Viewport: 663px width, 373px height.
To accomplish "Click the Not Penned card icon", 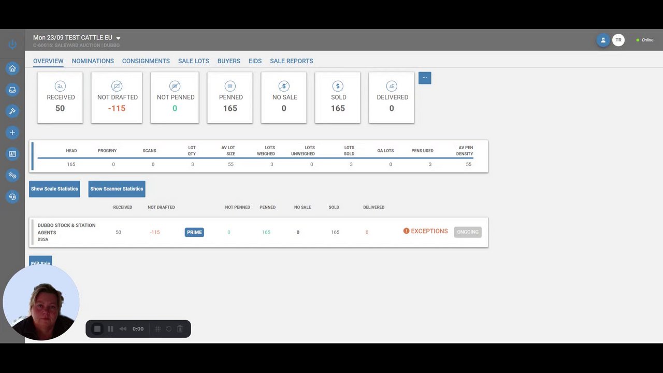I will [175, 86].
